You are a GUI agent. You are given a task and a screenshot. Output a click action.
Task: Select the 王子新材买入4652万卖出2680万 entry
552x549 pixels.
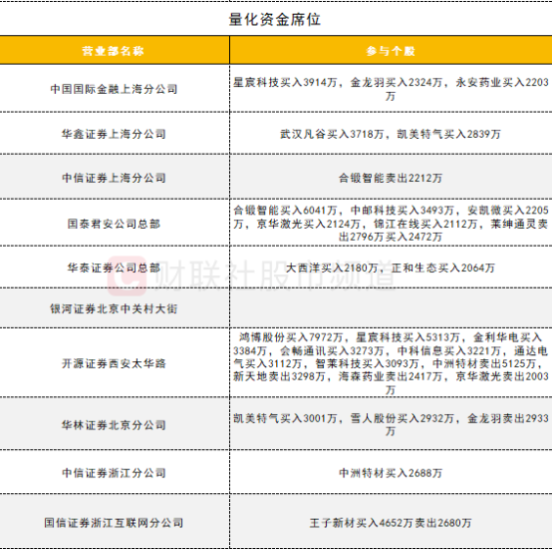click(x=391, y=523)
